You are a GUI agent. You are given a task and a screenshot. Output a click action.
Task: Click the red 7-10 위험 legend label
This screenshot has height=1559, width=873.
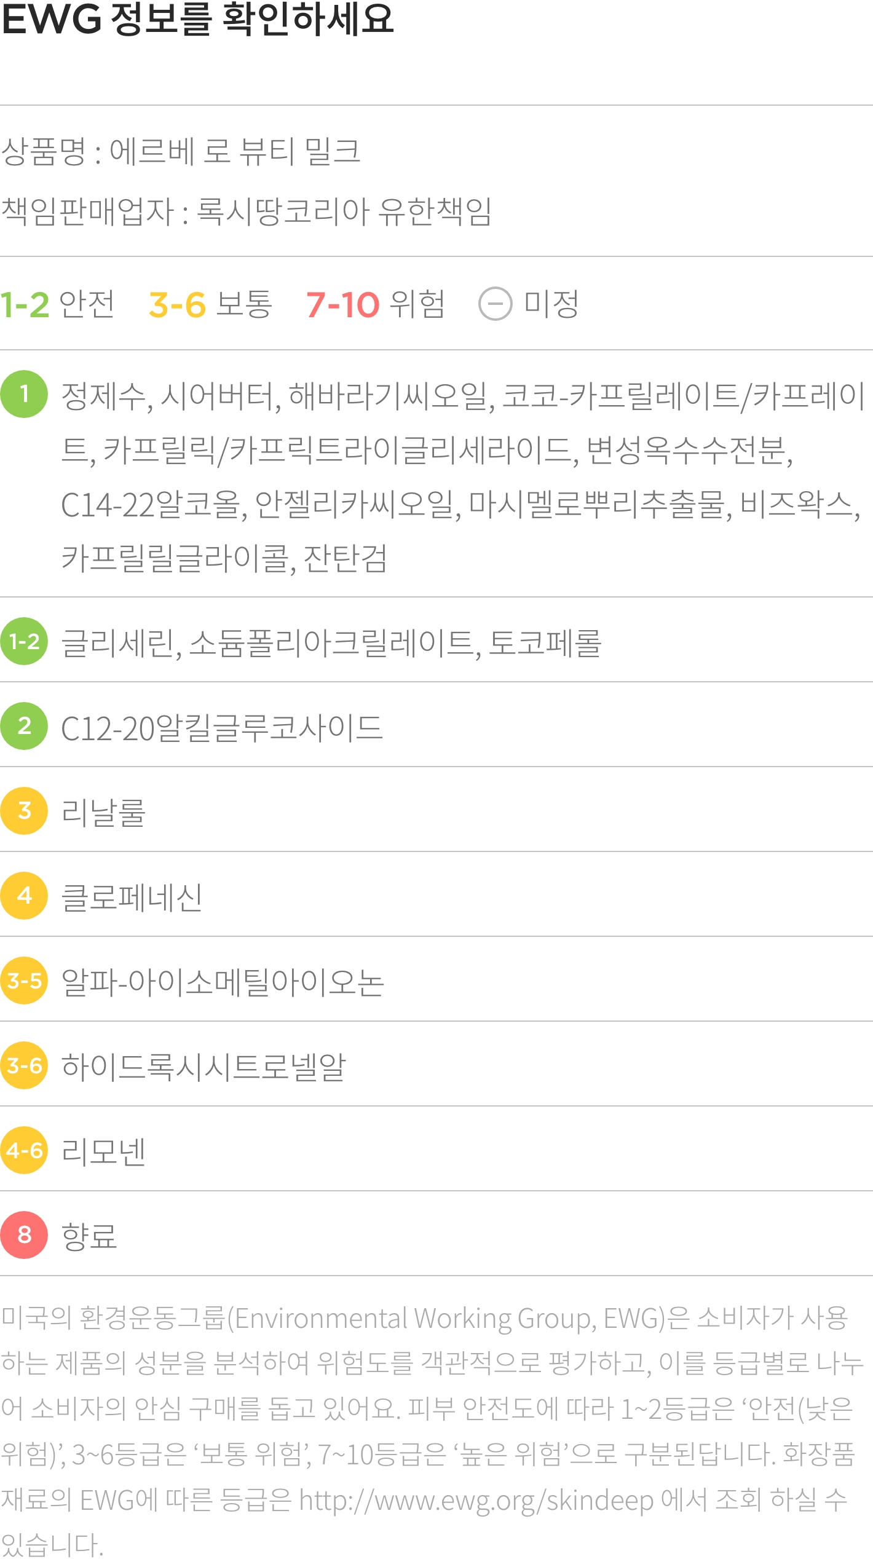(x=375, y=304)
